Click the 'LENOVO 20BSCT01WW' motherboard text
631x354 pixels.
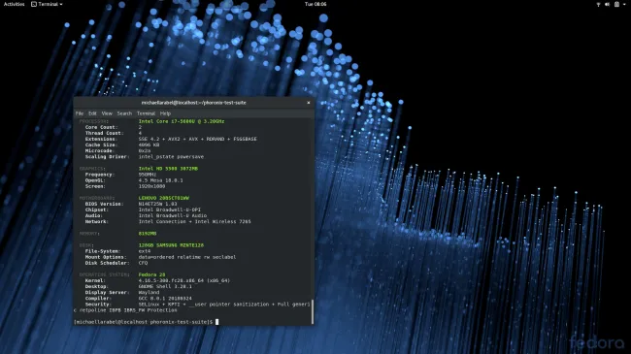[164, 198]
